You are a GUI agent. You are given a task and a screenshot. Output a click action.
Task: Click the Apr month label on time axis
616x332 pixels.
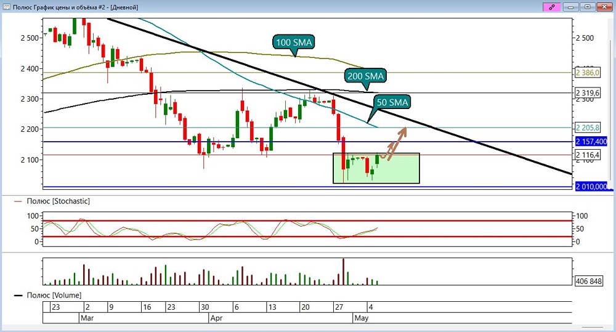click(216, 318)
